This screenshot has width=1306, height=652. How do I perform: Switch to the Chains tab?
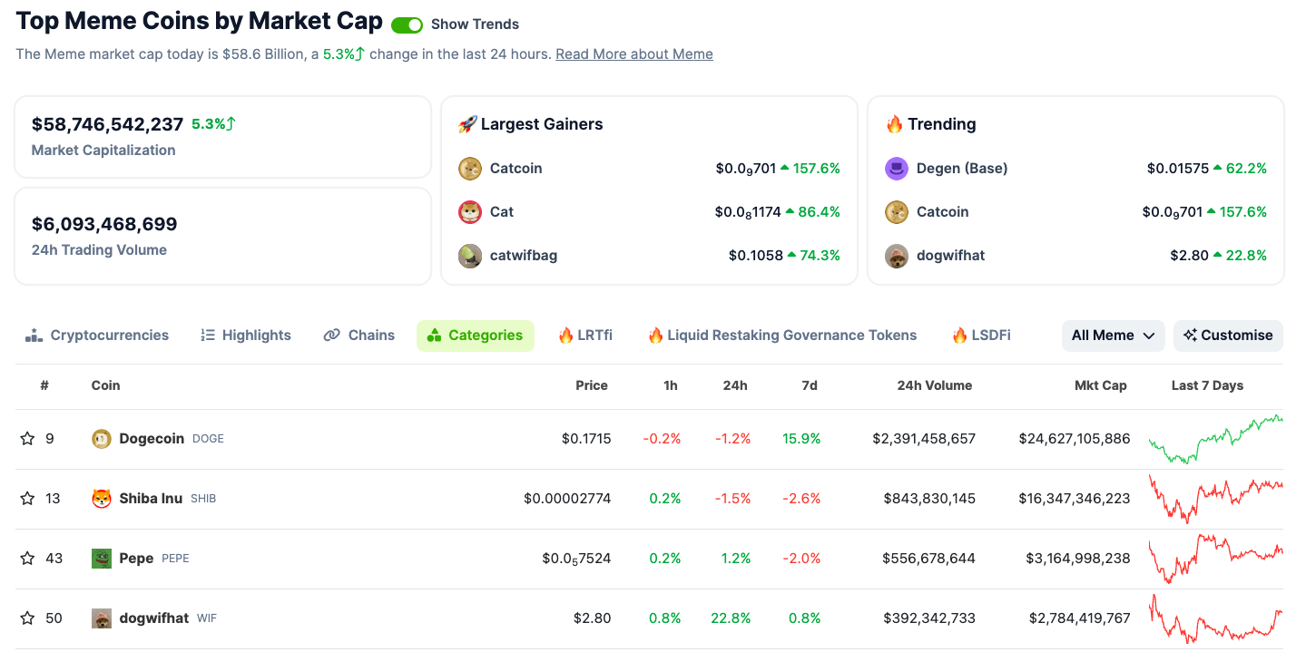[359, 336]
